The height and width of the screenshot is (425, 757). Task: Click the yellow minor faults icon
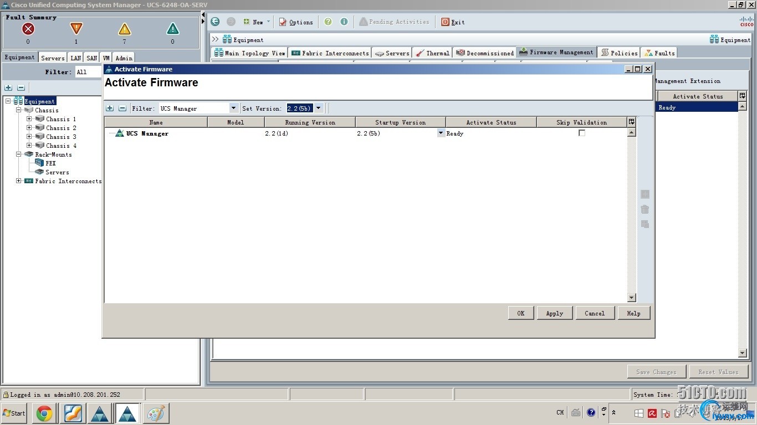[x=125, y=29]
